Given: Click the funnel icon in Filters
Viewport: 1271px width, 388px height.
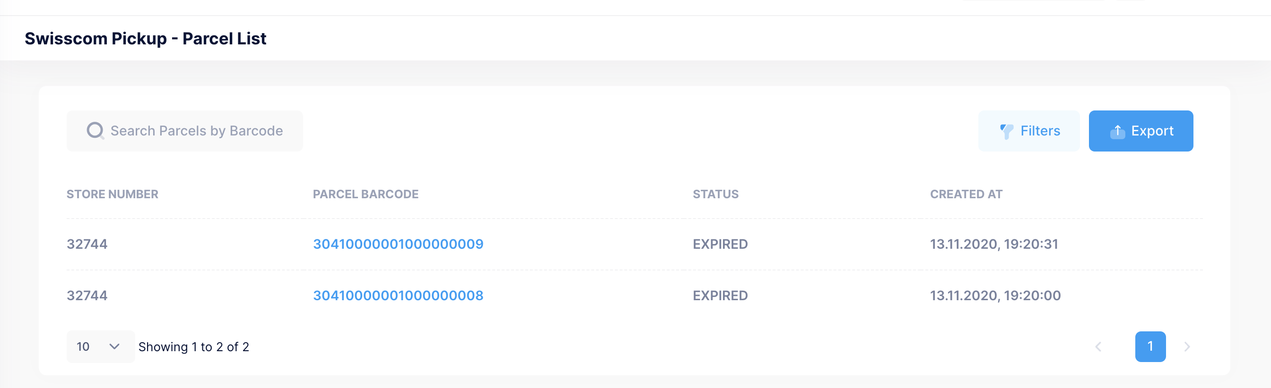Looking at the screenshot, I should point(1006,131).
